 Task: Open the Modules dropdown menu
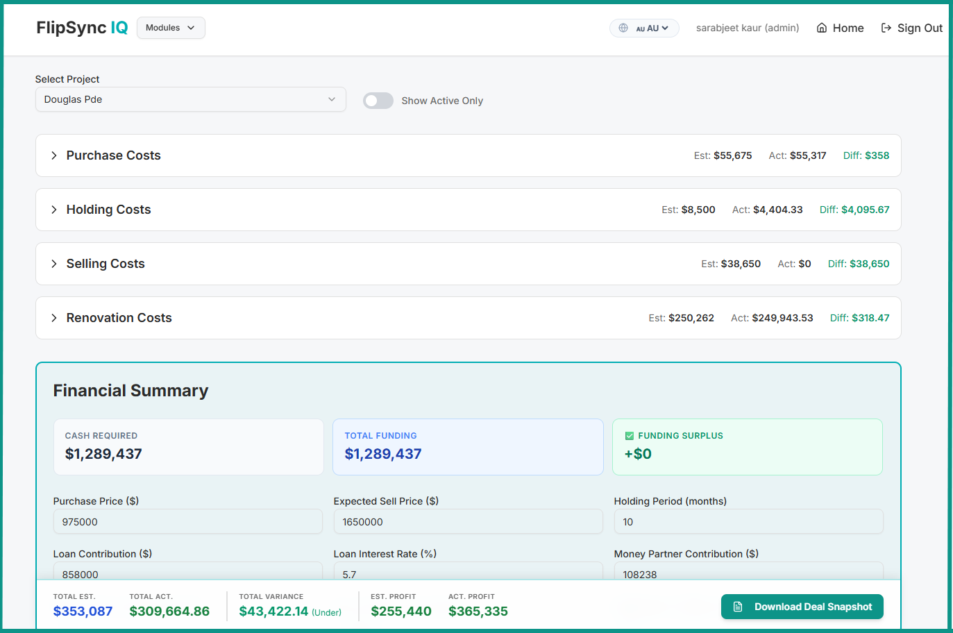point(171,28)
